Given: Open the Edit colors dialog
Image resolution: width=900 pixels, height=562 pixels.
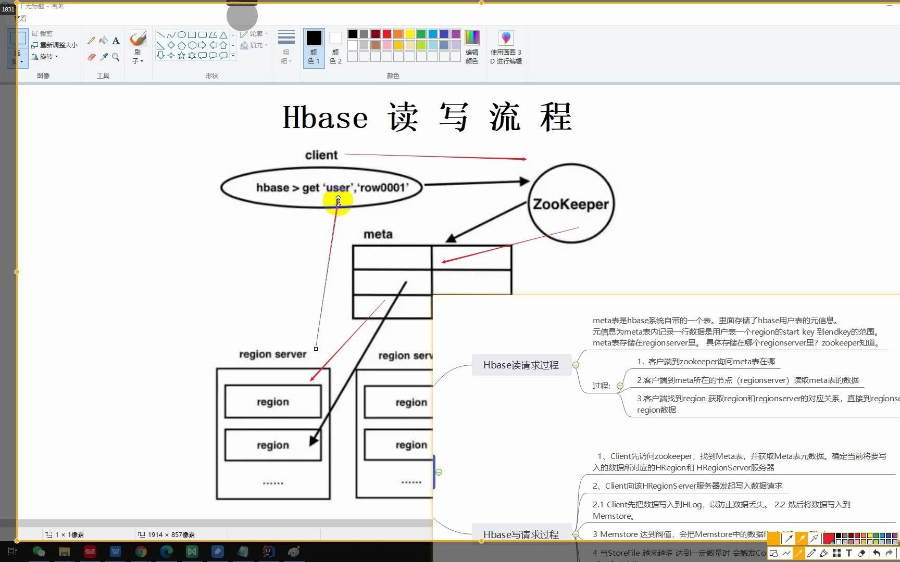Looking at the screenshot, I should [x=472, y=47].
